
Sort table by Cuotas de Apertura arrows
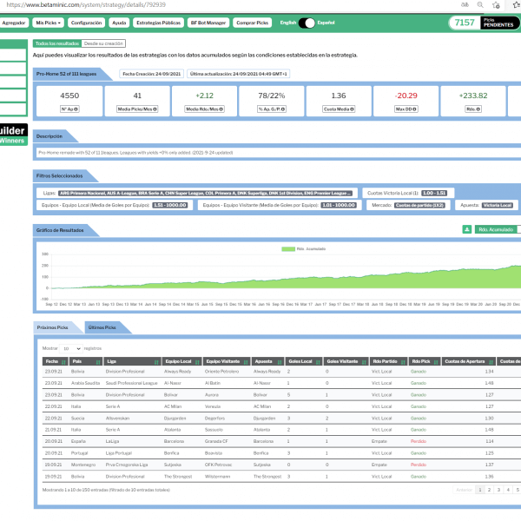click(491, 362)
